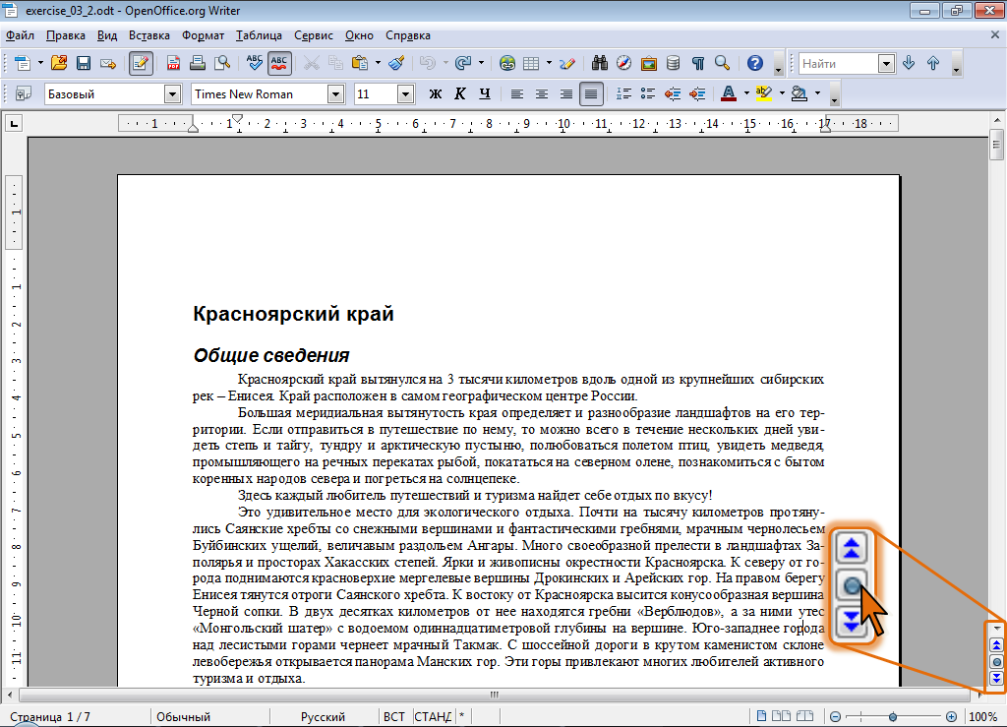Image resolution: width=1007 pixels, height=727 pixels.
Task: Open OpenOffice Help icon
Action: (x=755, y=63)
